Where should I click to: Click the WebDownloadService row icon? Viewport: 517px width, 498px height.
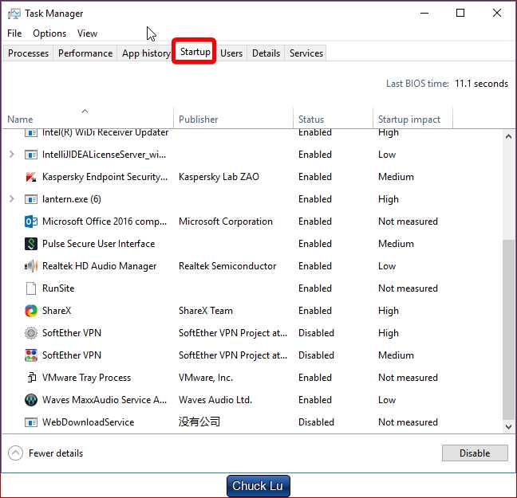pyautogui.click(x=31, y=422)
